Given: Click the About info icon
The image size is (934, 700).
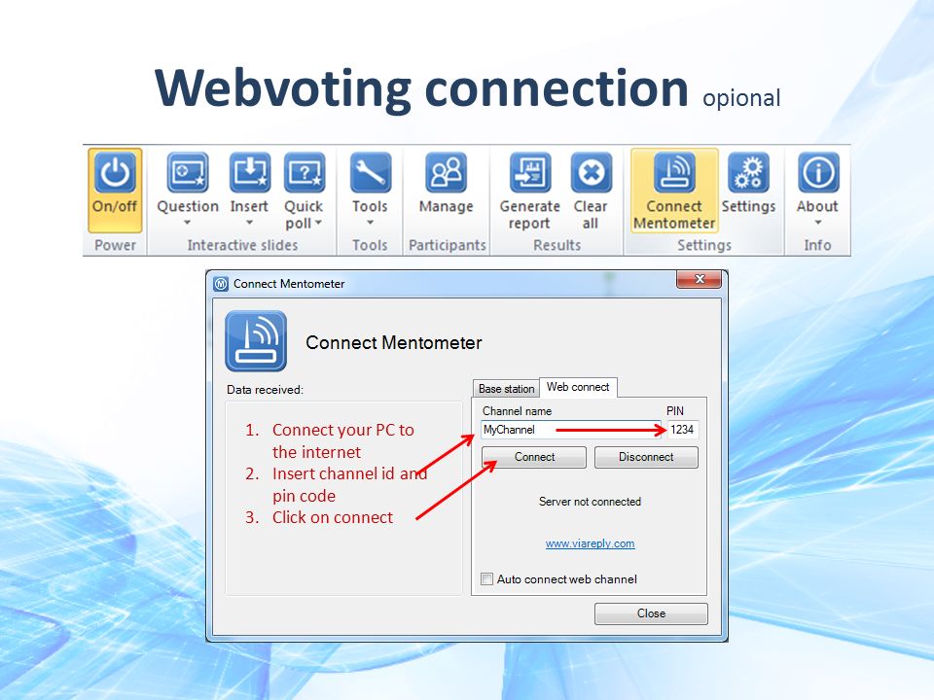Looking at the screenshot, I should point(818,173).
